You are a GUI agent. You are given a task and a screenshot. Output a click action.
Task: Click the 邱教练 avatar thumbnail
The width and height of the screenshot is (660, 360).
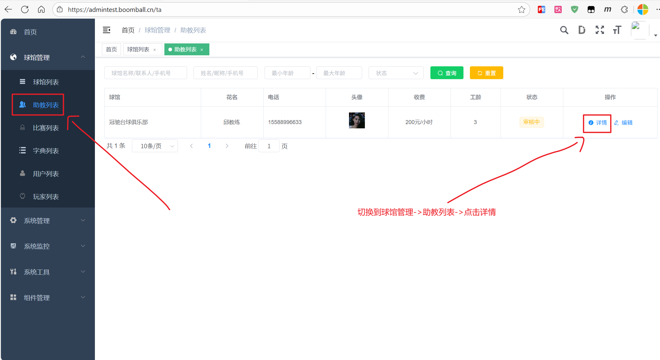click(x=357, y=120)
